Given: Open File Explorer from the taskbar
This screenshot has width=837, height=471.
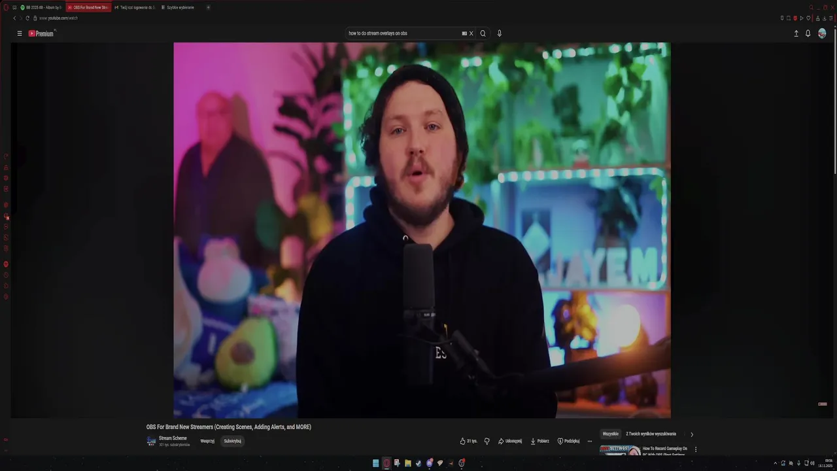Looking at the screenshot, I should [x=408, y=463].
